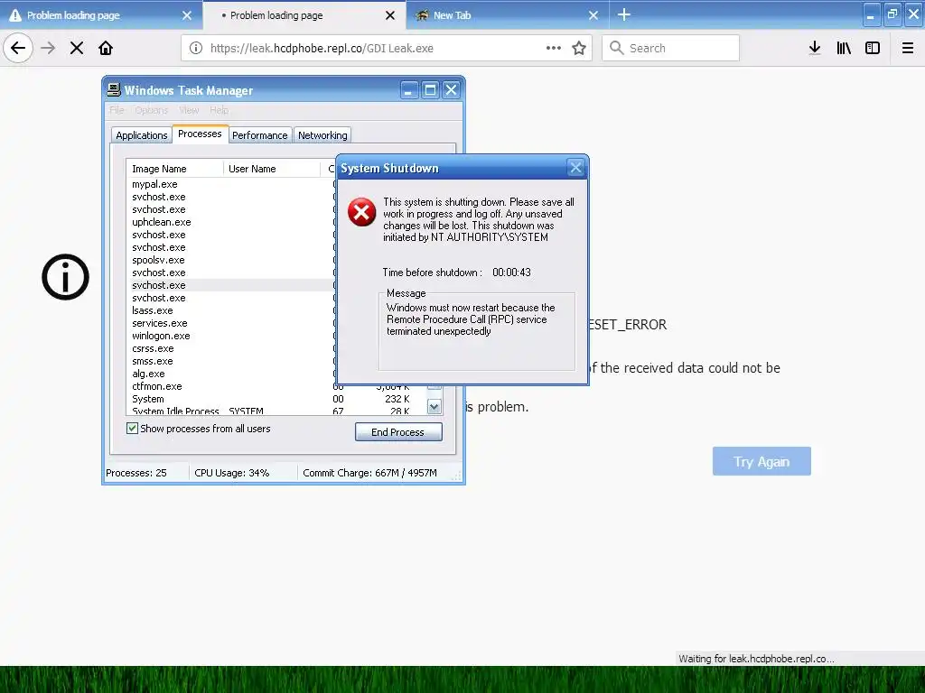Close the active Problem loading page tab

(390, 15)
